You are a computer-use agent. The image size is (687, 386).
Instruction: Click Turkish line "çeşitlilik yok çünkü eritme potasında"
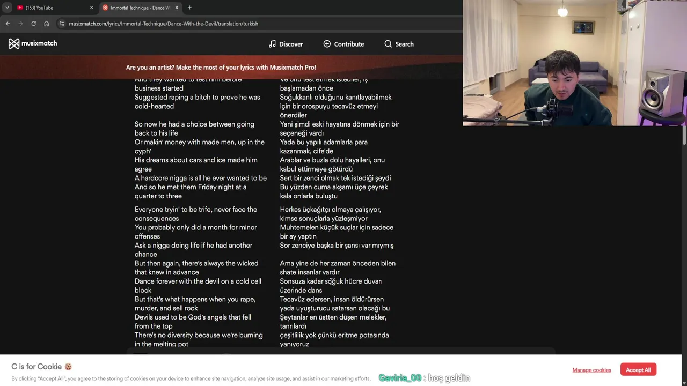point(334,335)
